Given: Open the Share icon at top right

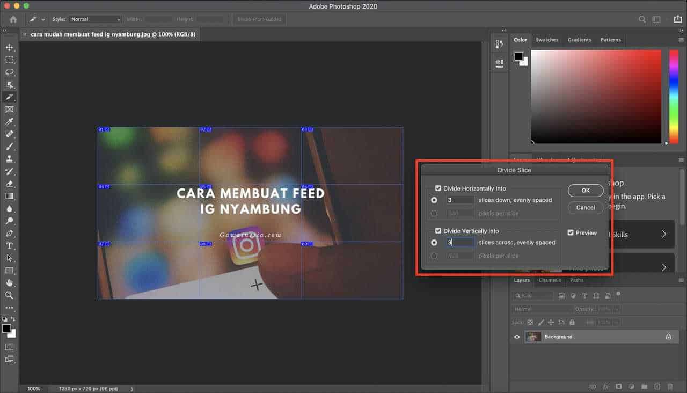Looking at the screenshot, I should 677,19.
